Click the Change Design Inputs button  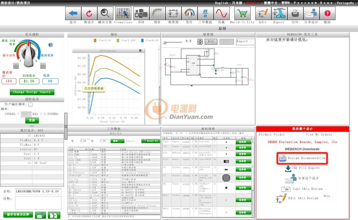(32, 92)
